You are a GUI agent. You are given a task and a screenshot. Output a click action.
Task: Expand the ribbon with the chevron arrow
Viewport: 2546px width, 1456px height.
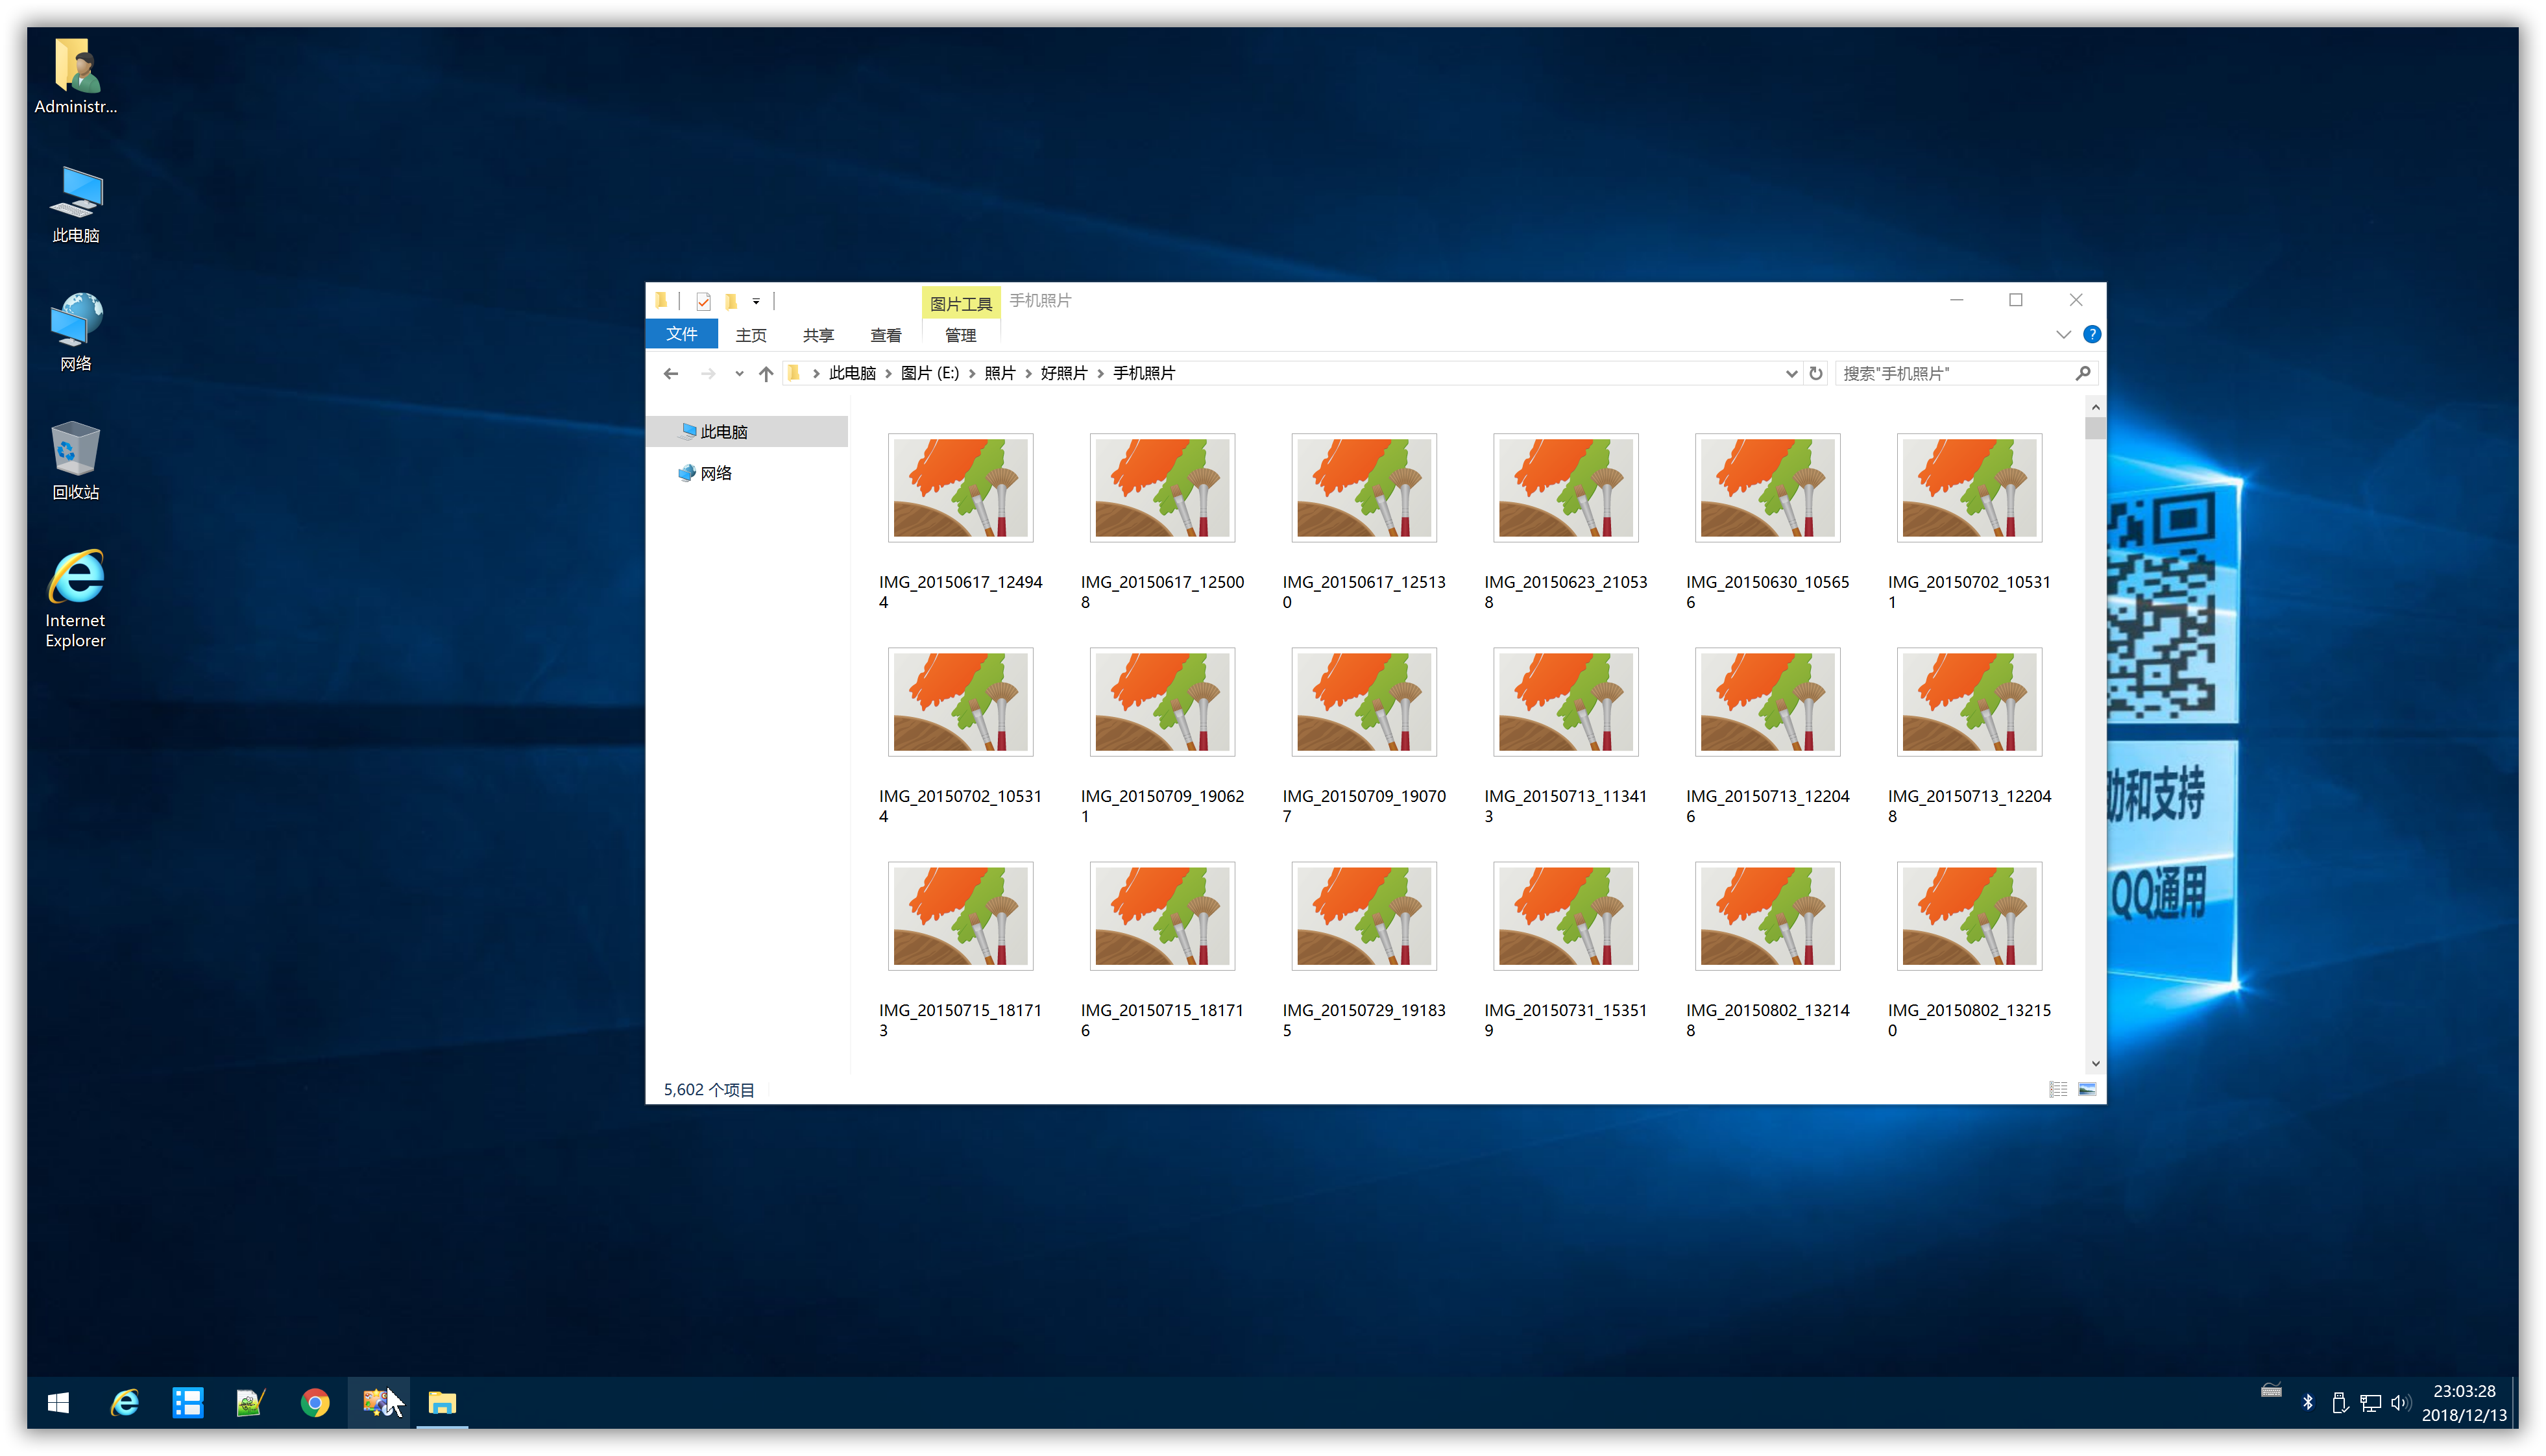tap(2062, 334)
